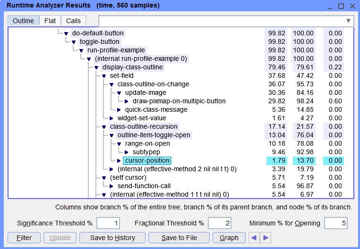Viewport: 360px width, 249px height.
Task: Open the dropdown at top of panel
Action: 349,21
